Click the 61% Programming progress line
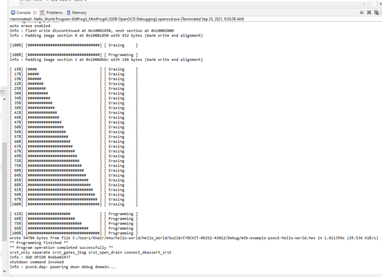The height and width of the screenshot is (277, 382). click(x=74, y=214)
